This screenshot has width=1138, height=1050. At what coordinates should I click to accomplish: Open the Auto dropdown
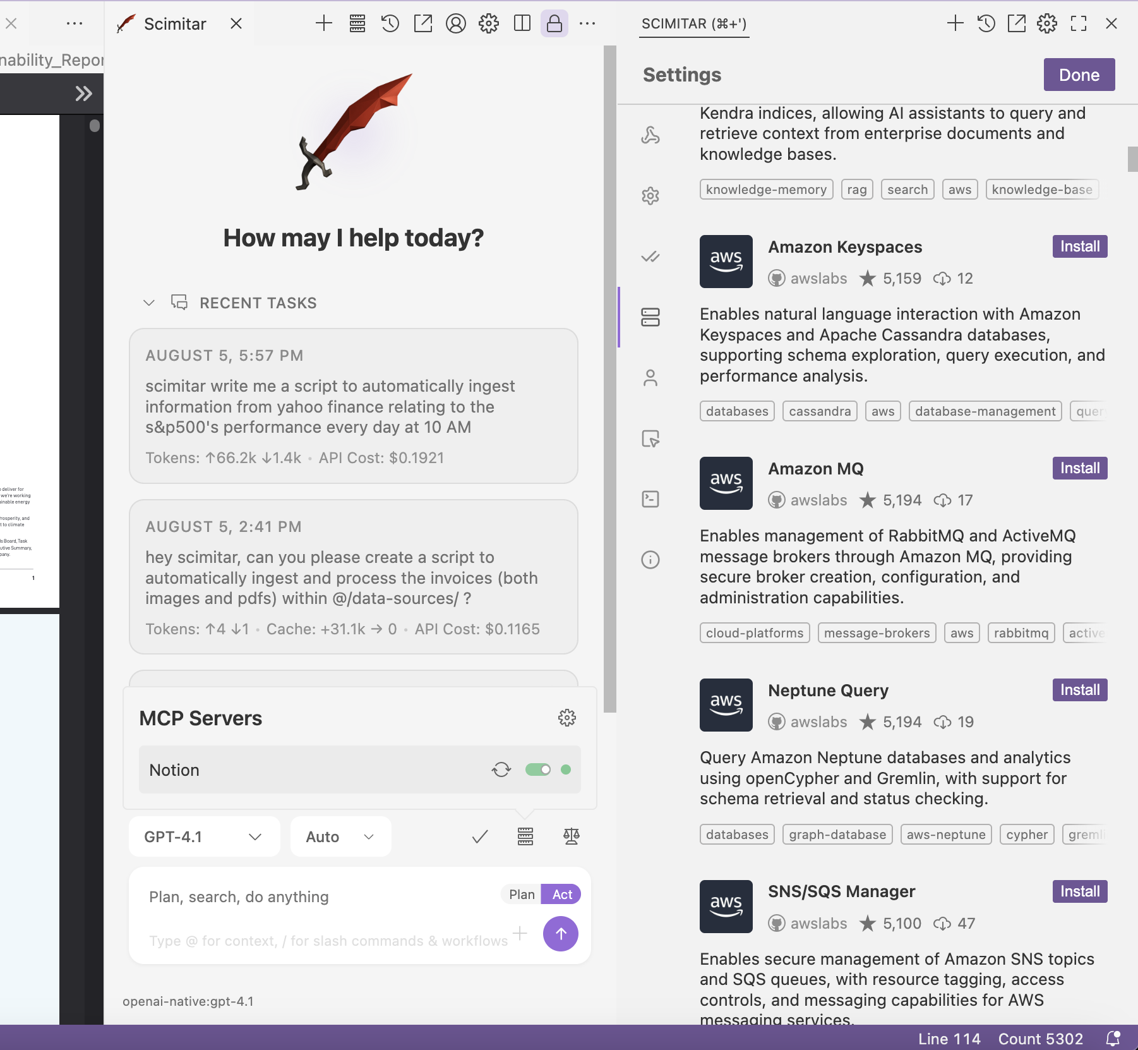(x=341, y=836)
